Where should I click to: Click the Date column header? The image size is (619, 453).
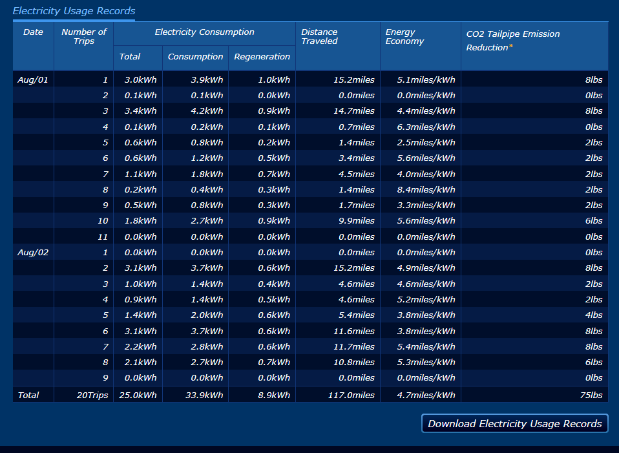click(33, 32)
